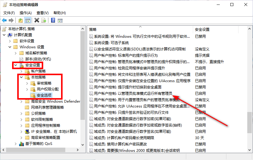Select the 基于策略的 QoS node
Image resolution: width=253 pixels, height=160 pixels.
[x=39, y=144]
